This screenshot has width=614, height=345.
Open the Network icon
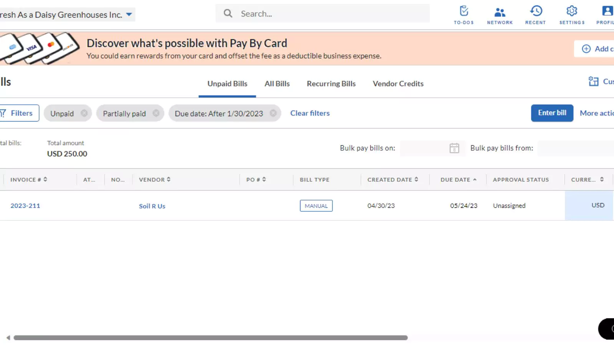click(500, 15)
